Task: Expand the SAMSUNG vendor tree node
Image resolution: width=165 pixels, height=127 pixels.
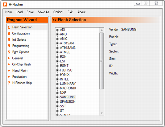Action: click(x=57, y=97)
